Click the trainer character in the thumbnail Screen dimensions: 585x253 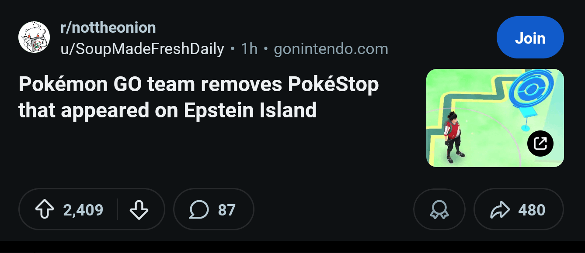point(452,136)
